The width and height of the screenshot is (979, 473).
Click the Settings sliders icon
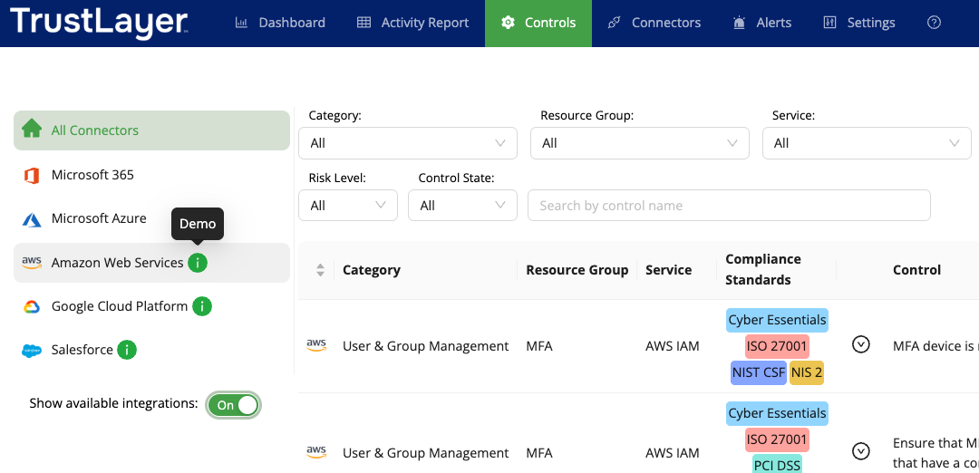tap(829, 23)
